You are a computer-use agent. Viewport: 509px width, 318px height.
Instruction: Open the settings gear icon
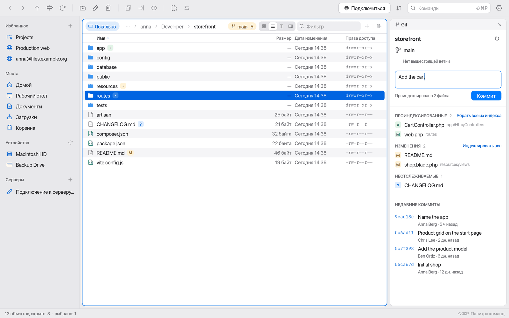point(499,8)
